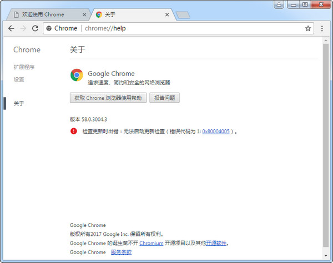Go to 设置 in the sidebar
Viewport: 333px width, 263px height.
[19, 79]
